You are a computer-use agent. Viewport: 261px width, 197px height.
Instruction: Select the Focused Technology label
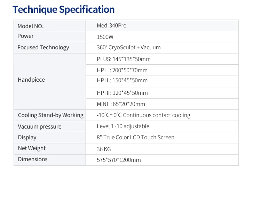click(x=43, y=47)
